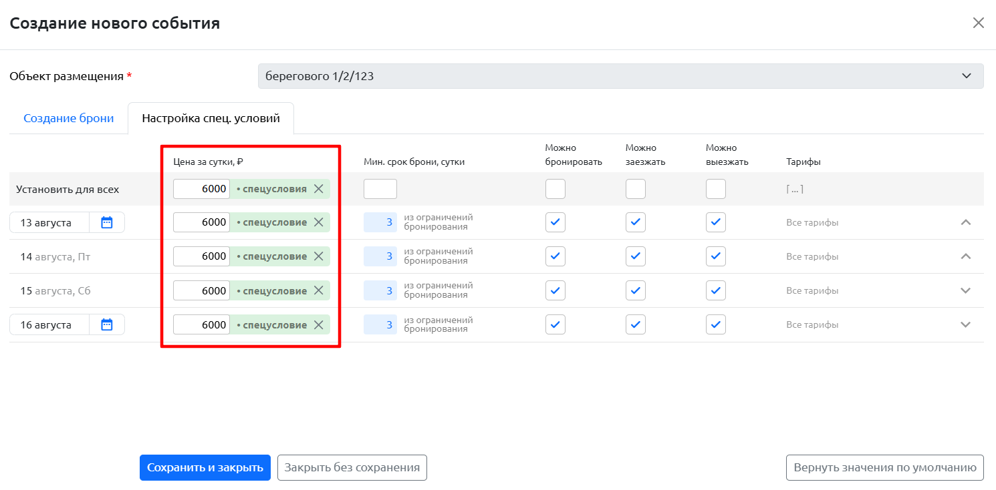
Task: Select Настройка спец. условий tab
Action: coord(211,118)
